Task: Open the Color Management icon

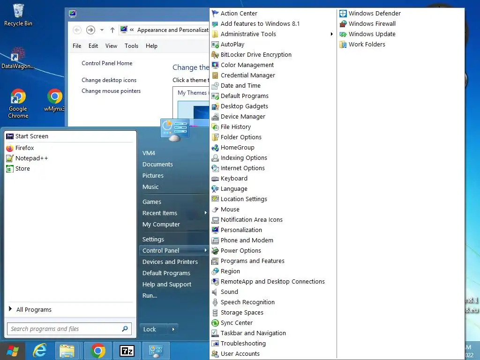Action: point(215,65)
